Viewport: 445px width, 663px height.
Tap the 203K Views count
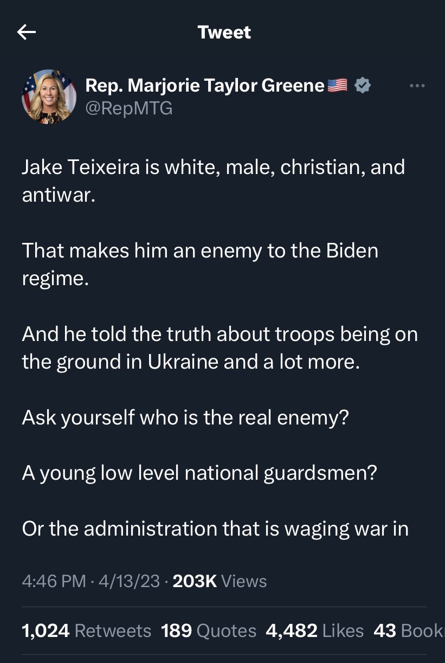pyautogui.click(x=220, y=581)
